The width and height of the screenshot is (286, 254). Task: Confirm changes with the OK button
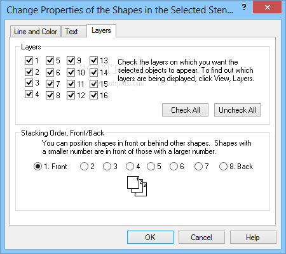[x=150, y=238]
